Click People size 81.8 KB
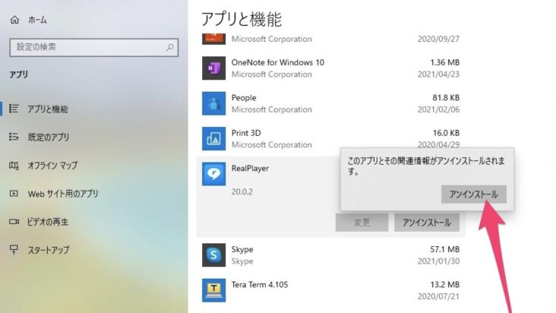Image resolution: width=556 pixels, height=313 pixels. 446,97
